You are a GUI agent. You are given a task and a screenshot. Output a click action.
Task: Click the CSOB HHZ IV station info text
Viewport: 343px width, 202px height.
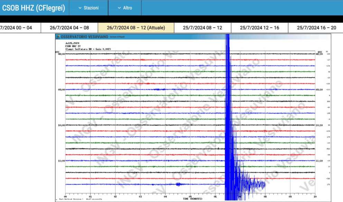click(73, 46)
